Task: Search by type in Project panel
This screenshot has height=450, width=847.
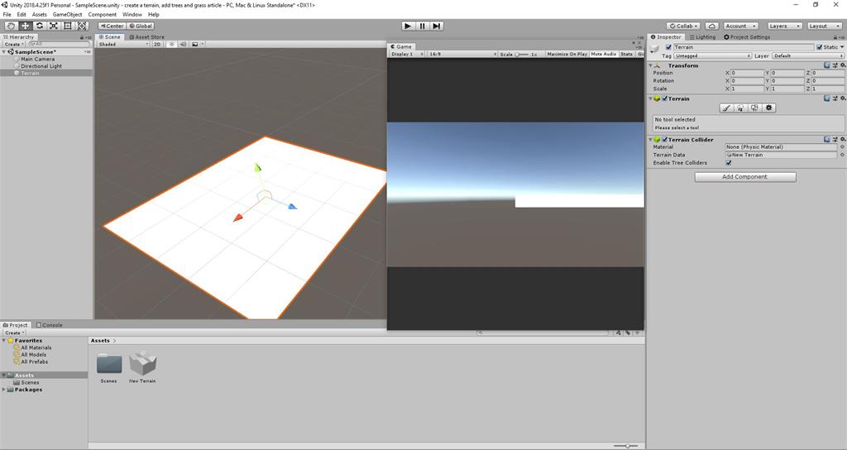Action: [x=619, y=333]
